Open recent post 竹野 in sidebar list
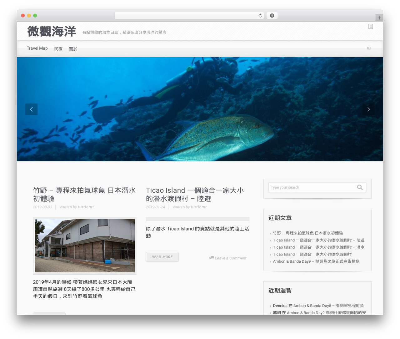 coord(308,233)
